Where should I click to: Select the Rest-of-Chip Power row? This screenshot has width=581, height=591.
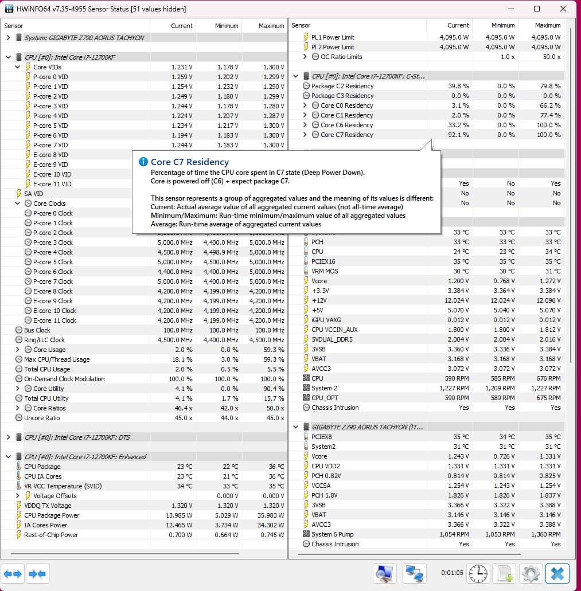click(x=143, y=534)
